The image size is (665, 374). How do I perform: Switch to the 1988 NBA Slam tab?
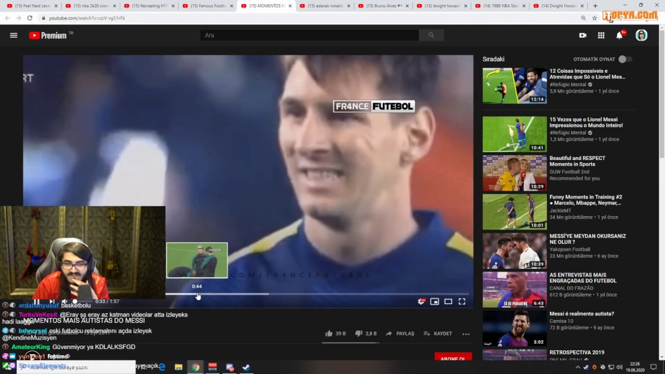click(x=500, y=6)
